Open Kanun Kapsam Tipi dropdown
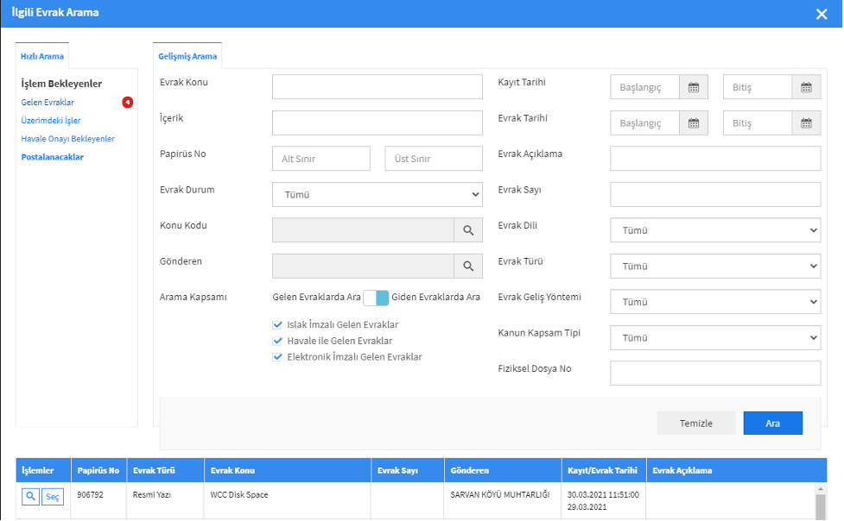Screen dimensions: 844x521 715,337
